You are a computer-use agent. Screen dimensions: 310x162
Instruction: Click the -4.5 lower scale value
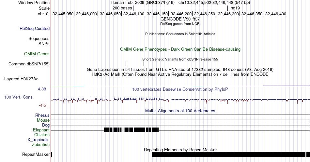[42, 105]
